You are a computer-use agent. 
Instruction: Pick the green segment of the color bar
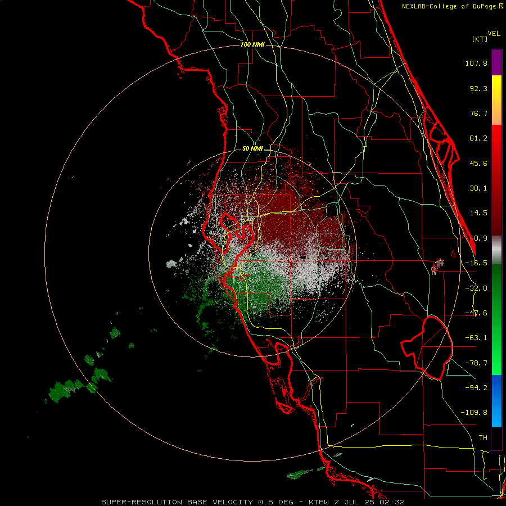tap(496, 319)
